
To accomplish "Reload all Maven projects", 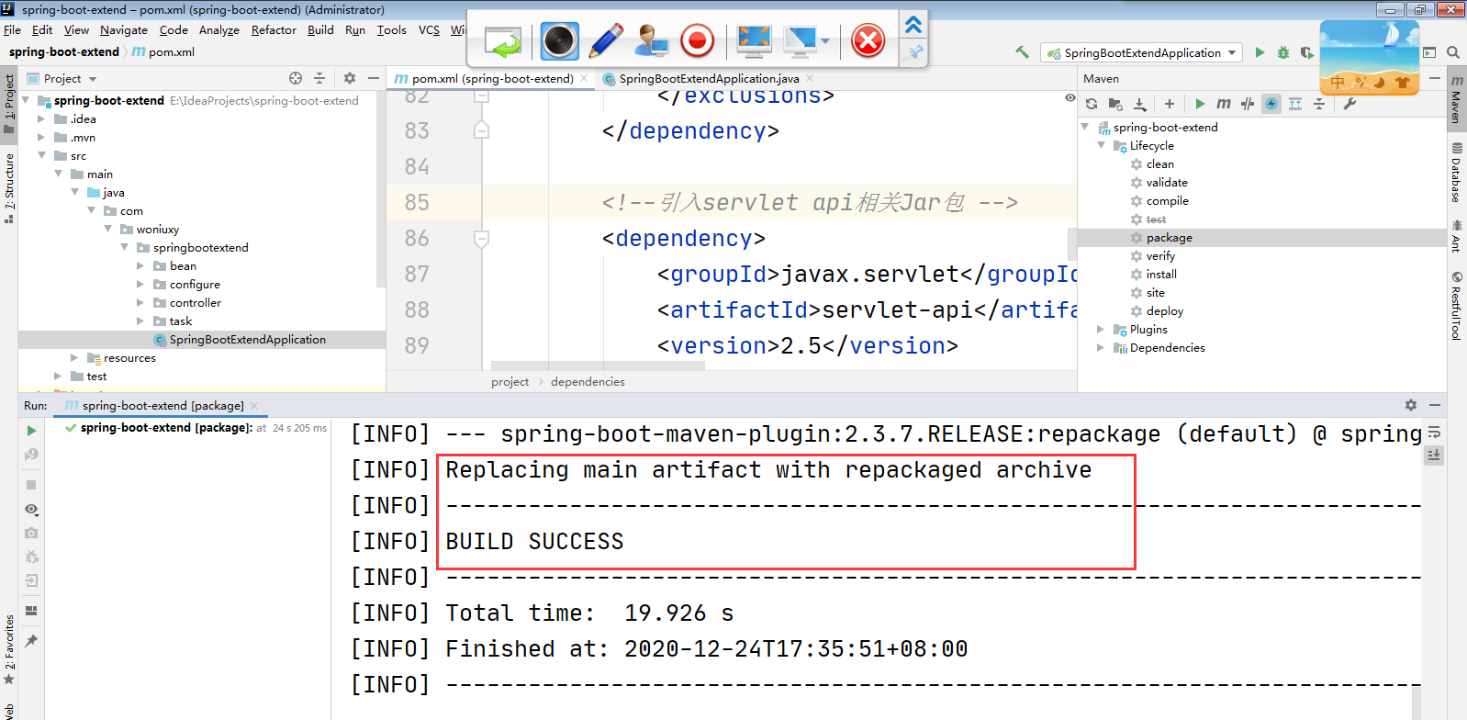I will tap(1092, 104).
